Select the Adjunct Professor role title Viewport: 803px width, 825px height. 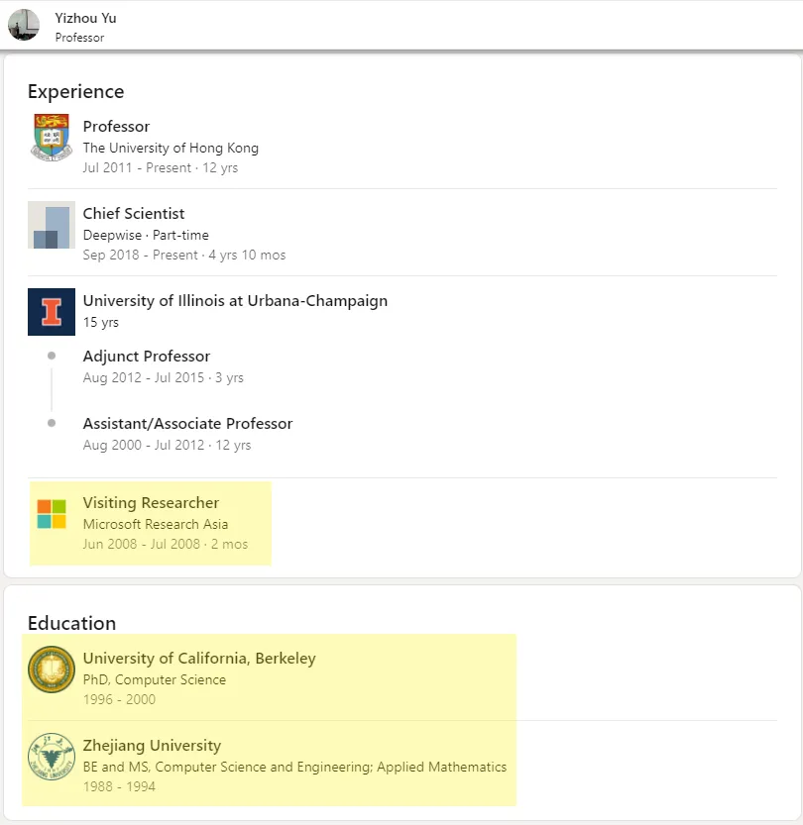147,357
